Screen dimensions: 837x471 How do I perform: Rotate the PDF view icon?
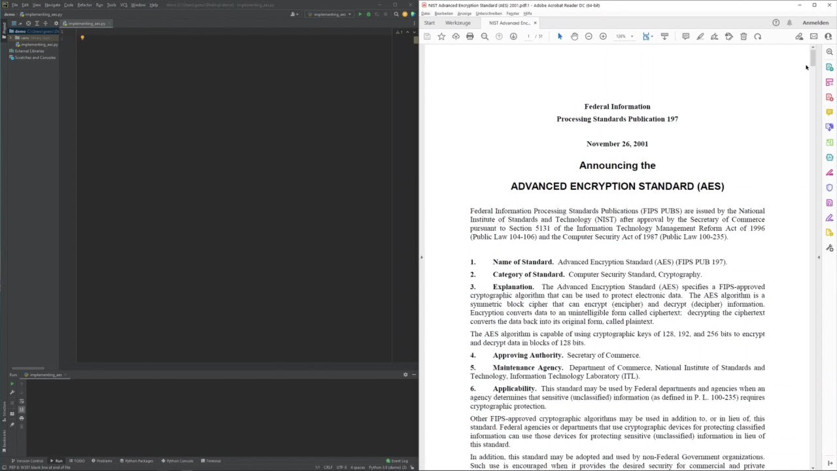pos(758,37)
